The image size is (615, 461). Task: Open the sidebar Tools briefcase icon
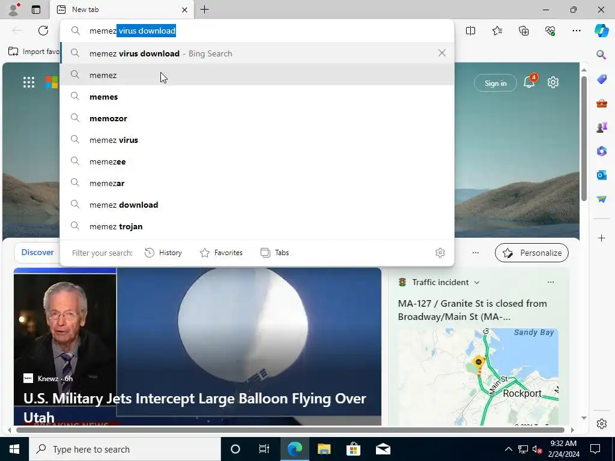pyautogui.click(x=601, y=103)
